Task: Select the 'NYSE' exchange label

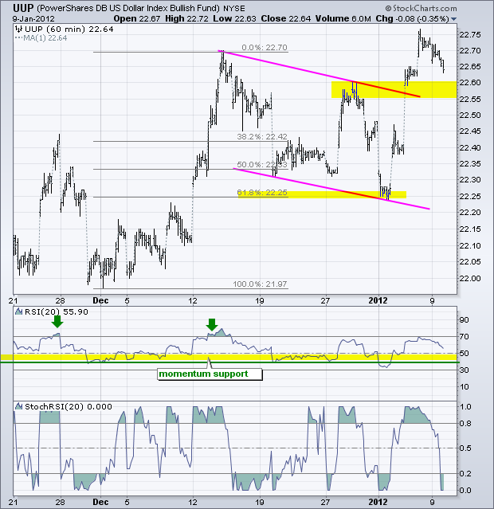Action: tap(233, 8)
